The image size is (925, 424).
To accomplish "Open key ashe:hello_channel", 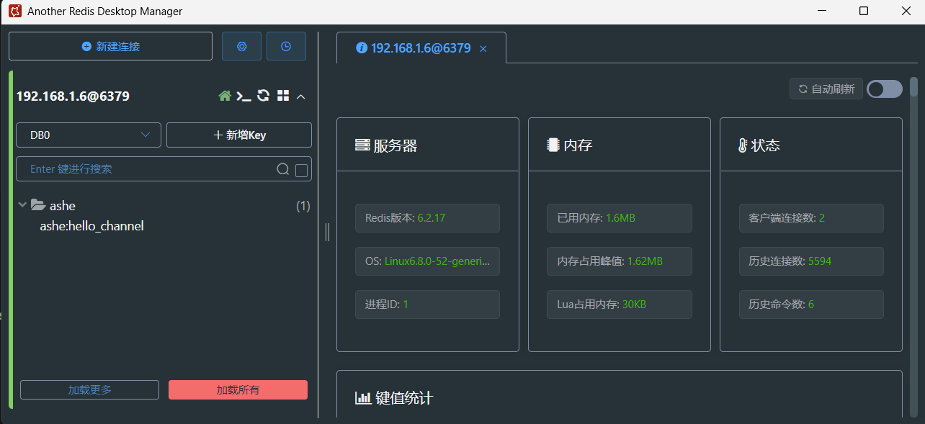I will click(x=91, y=226).
